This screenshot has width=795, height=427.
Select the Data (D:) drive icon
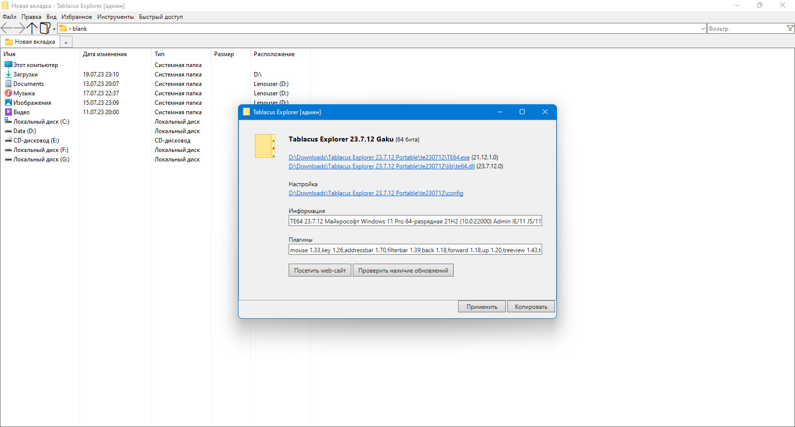[8, 131]
